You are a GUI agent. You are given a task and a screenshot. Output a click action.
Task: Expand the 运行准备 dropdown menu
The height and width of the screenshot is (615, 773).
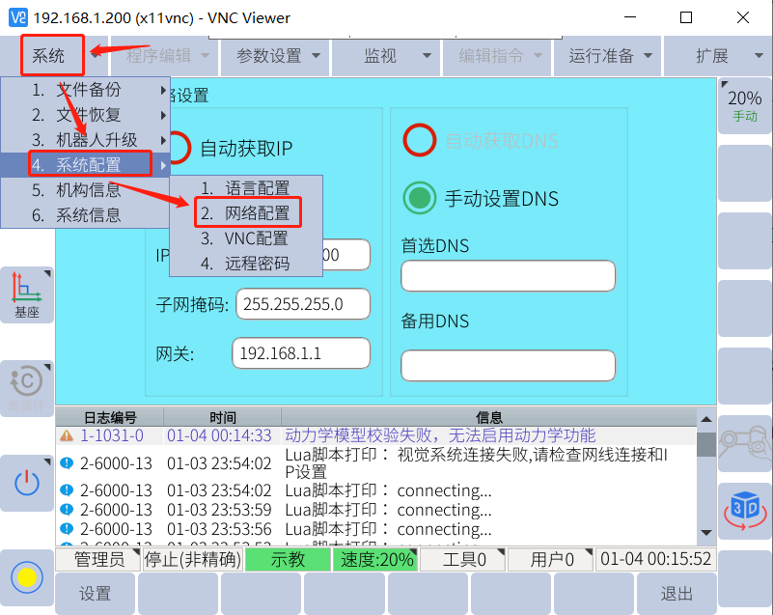[x=610, y=56]
